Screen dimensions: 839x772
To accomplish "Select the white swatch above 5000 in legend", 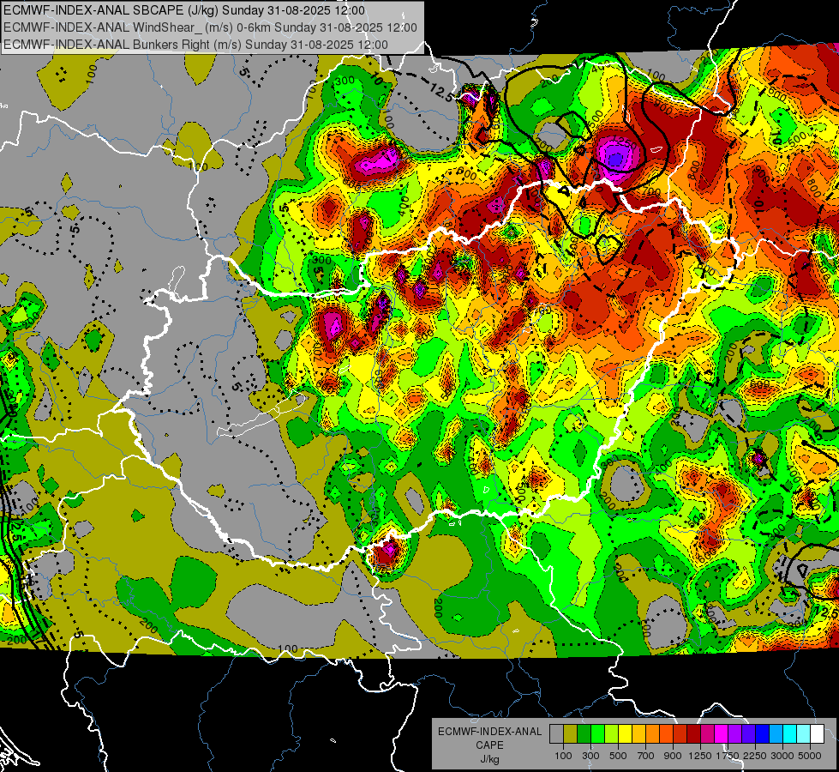I will click(817, 733).
